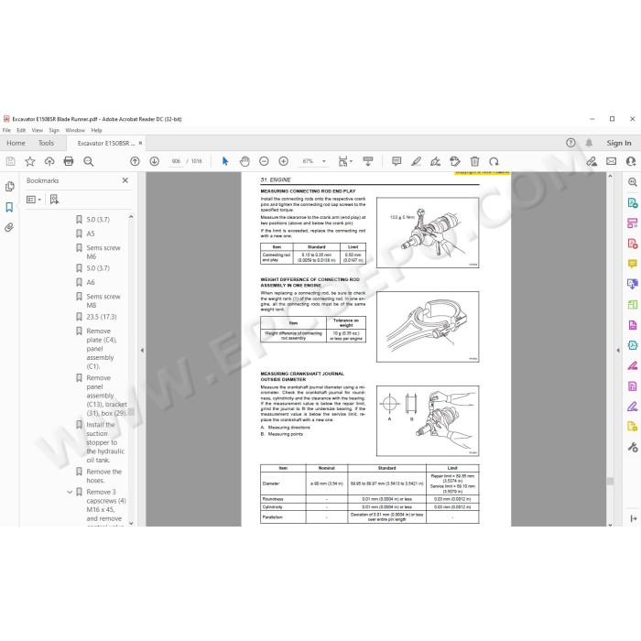Go to next page arrow
The width and height of the screenshot is (641, 641).
pyautogui.click(x=154, y=161)
